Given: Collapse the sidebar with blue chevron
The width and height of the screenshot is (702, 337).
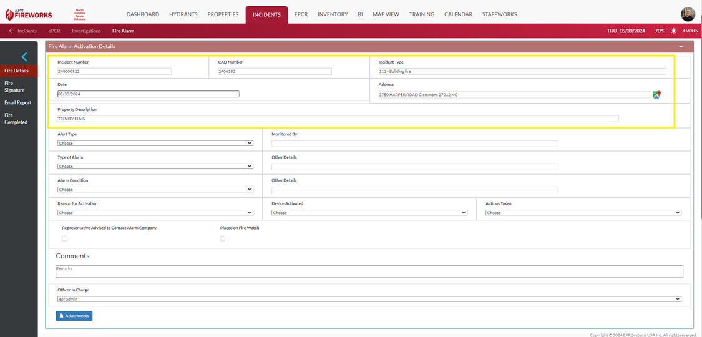Looking at the screenshot, I should 24,56.
